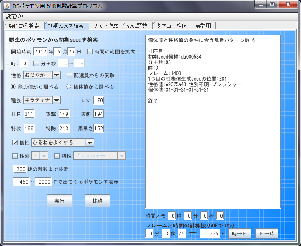Expand the 性格 おだやか dropdown
This screenshot has height=246, width=301.
[x=56, y=75]
